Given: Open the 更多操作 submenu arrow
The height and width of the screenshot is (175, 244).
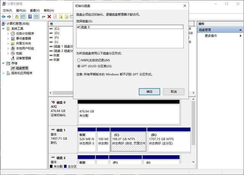Looking at the screenshot, I should pyautogui.click(x=241, y=36).
